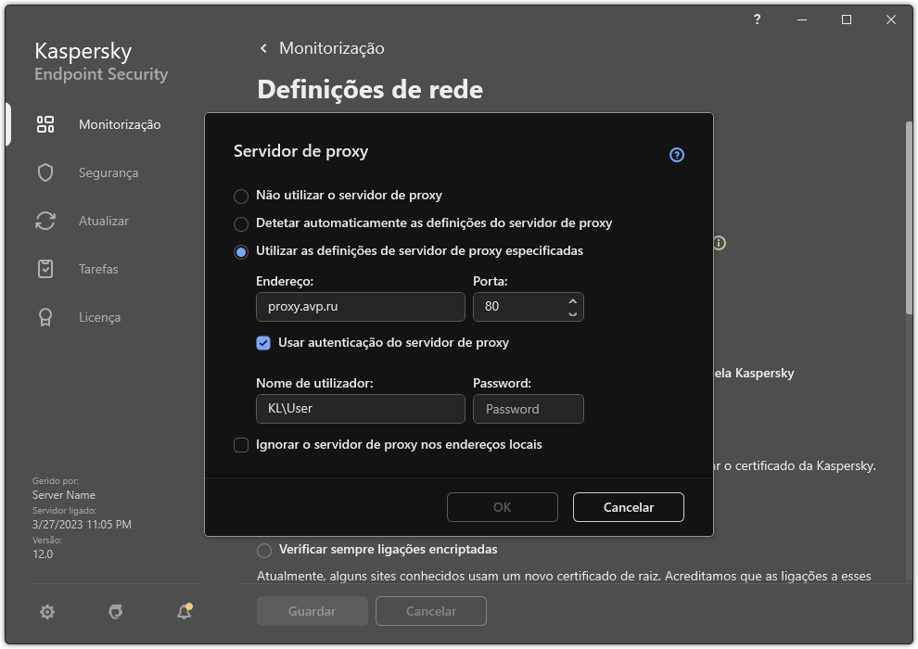This screenshot has height=649, width=918.
Task: Disable 'Usar autenticação do servidor de proxy'
Action: pyautogui.click(x=264, y=343)
